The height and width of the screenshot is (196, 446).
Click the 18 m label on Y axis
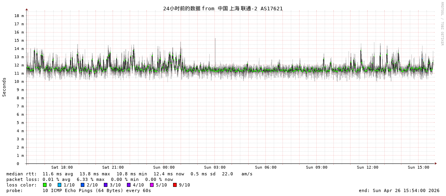click(x=19, y=16)
